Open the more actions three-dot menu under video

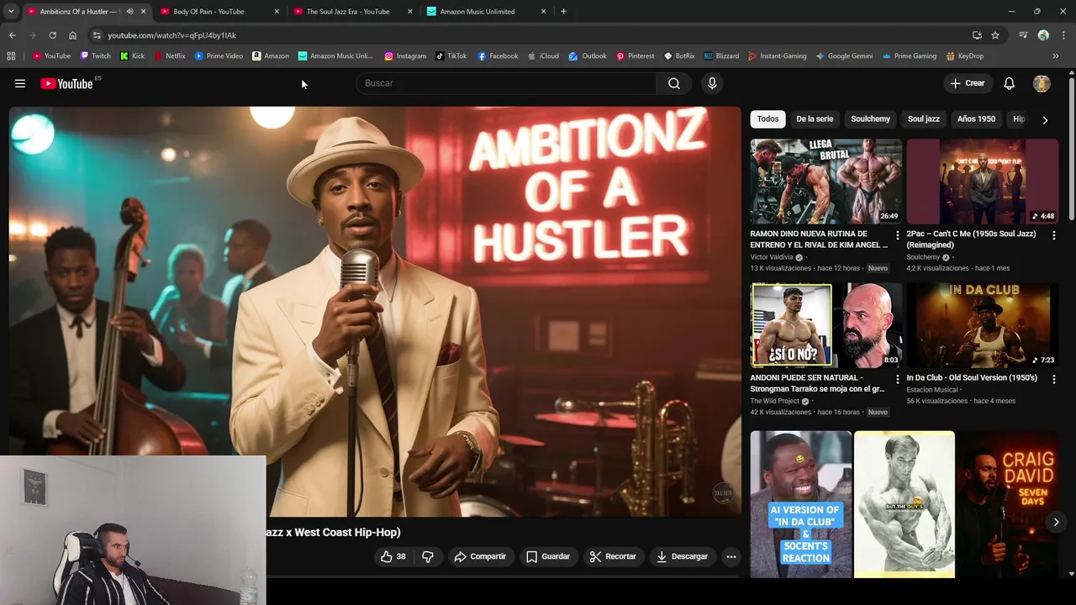731,556
